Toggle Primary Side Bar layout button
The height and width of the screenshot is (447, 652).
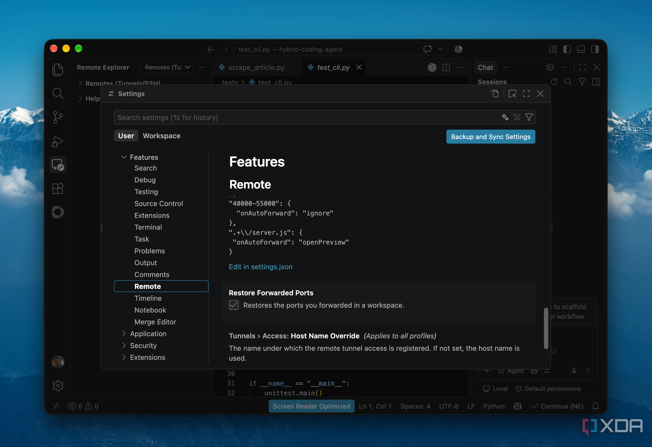[567, 49]
